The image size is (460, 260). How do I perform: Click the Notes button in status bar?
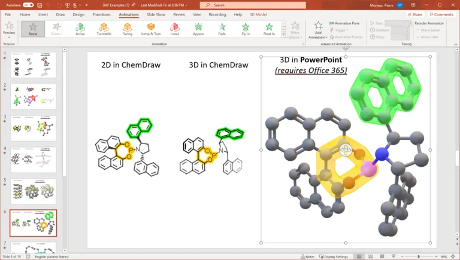click(x=308, y=257)
